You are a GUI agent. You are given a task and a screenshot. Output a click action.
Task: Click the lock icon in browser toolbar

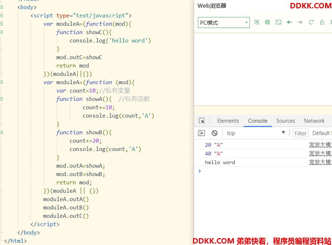pos(322,22)
